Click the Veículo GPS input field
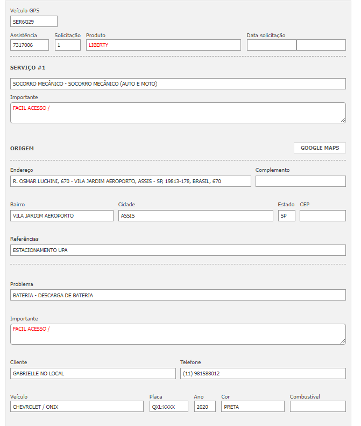 [34, 22]
